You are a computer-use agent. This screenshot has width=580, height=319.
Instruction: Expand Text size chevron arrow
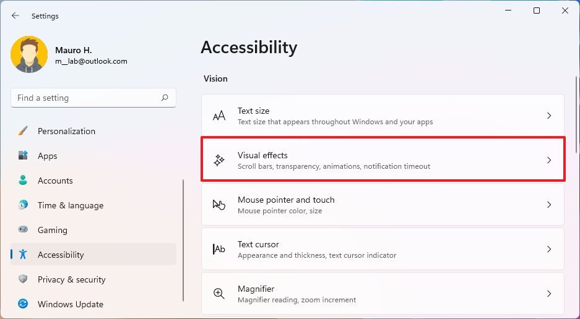click(x=549, y=116)
